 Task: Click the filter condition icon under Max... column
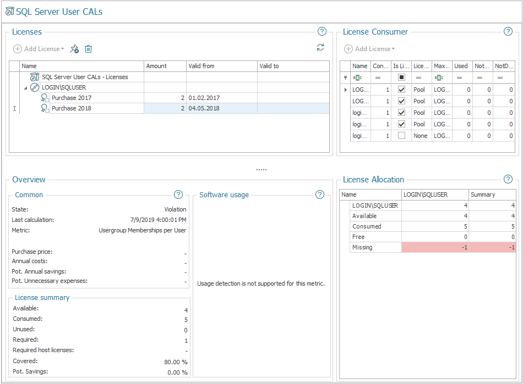click(x=439, y=78)
